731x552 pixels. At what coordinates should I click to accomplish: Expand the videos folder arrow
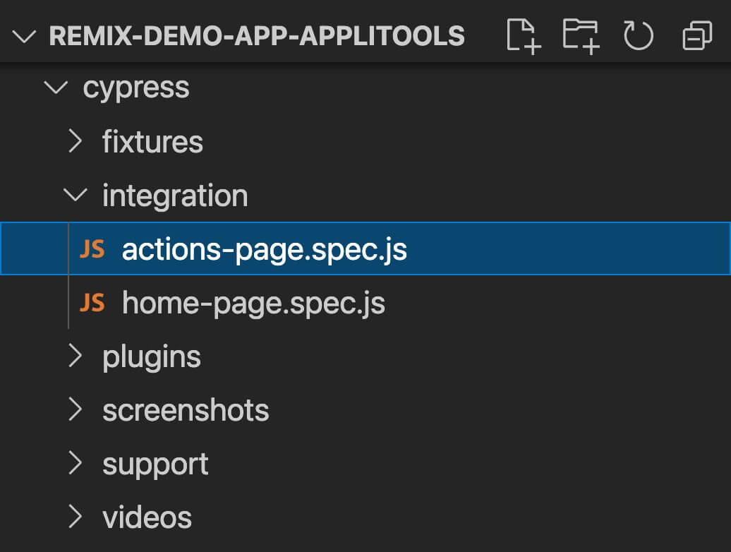tap(75, 517)
